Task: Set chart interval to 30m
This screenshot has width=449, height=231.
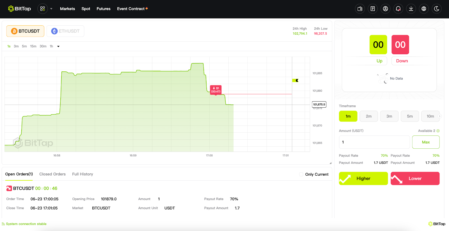Action: (x=43, y=46)
